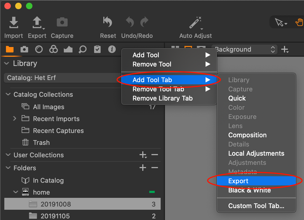Open the Library folder tool tab
The image size is (304, 220).
pos(10,49)
